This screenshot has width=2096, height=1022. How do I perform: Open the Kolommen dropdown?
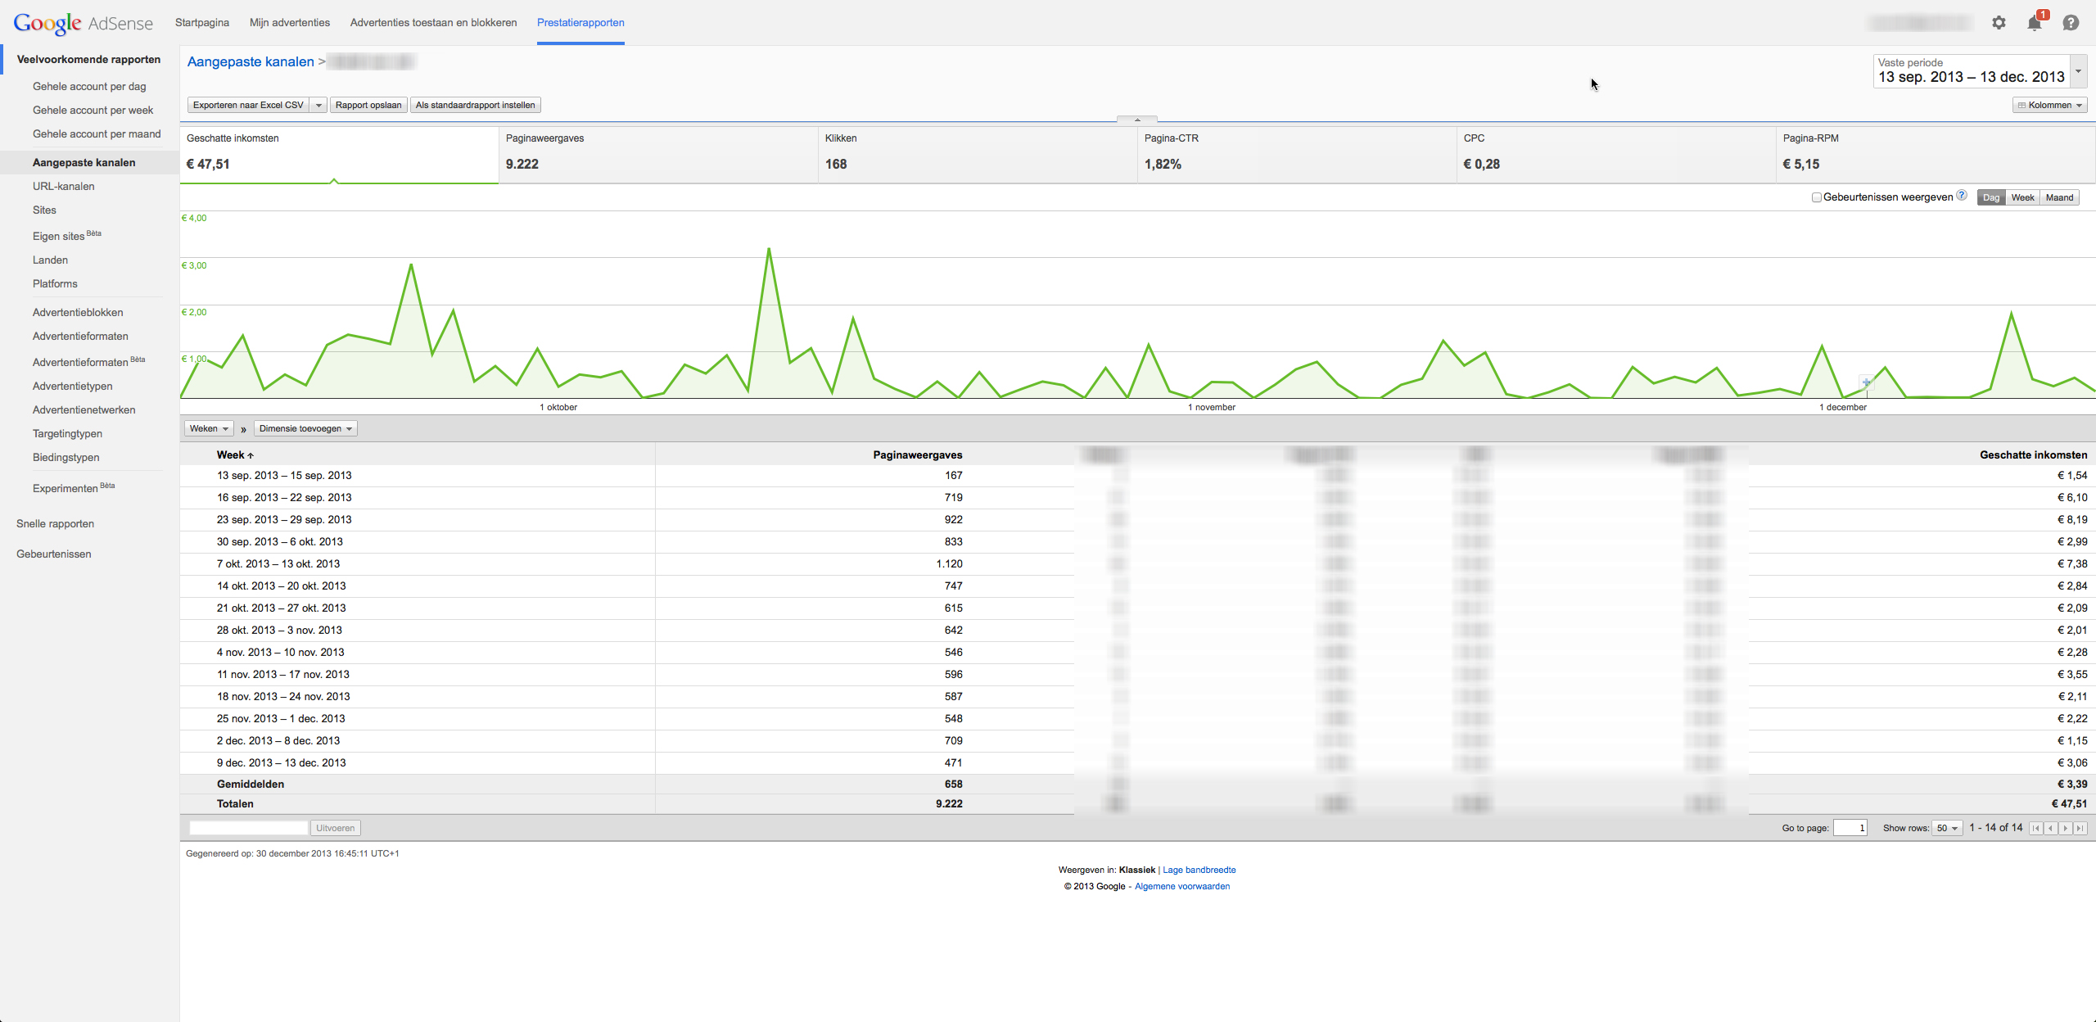point(2049,105)
